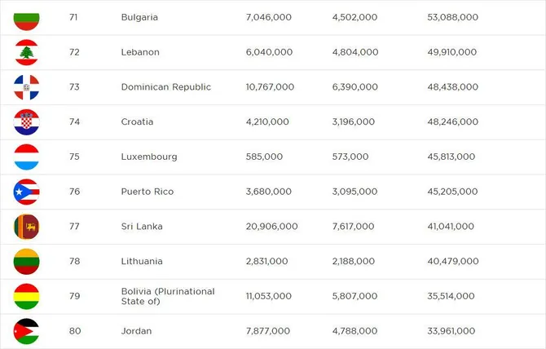
Task: Select rank number 77 for Sri Lanka
Action: click(x=74, y=227)
